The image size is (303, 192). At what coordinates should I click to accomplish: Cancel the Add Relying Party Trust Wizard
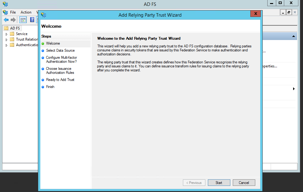(244, 182)
